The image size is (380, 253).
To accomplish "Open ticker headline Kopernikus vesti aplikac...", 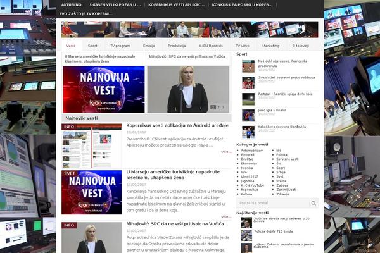I will [176, 5].
